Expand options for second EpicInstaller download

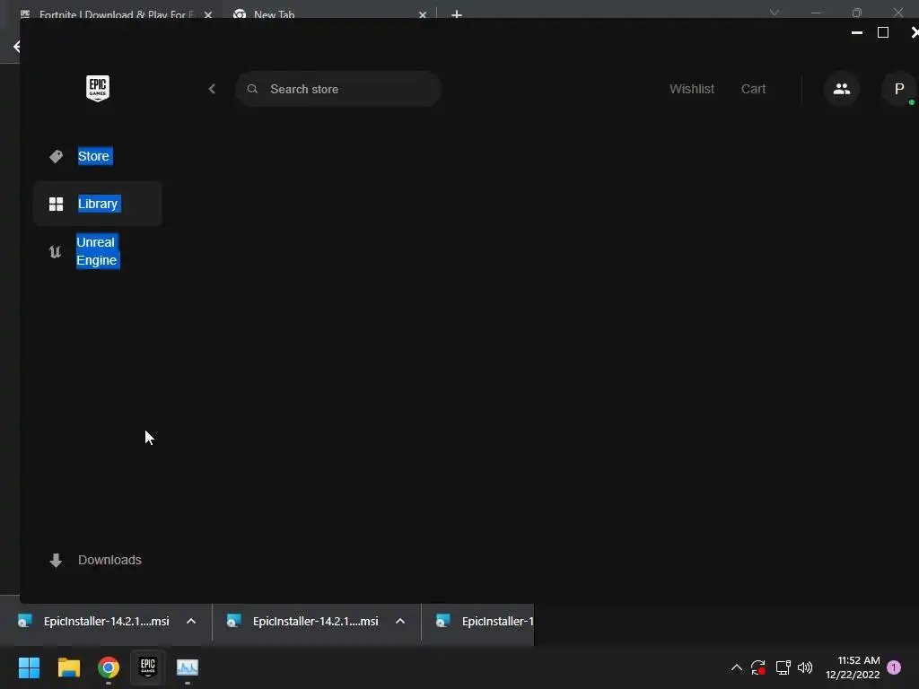pos(400,621)
